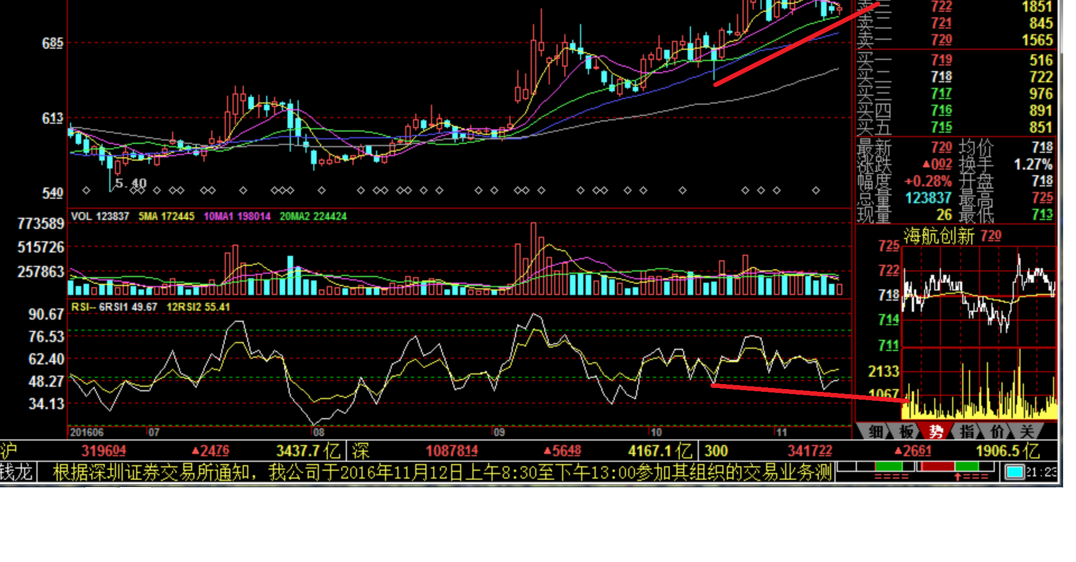
Task: Select the 买三 bid row at 717
Action: [956, 93]
